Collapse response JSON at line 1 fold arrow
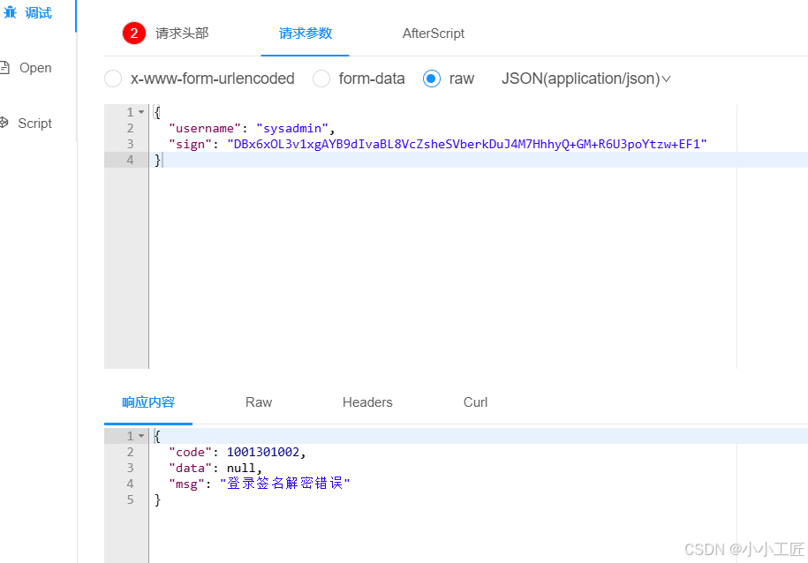This screenshot has height=563, width=808. point(141,436)
